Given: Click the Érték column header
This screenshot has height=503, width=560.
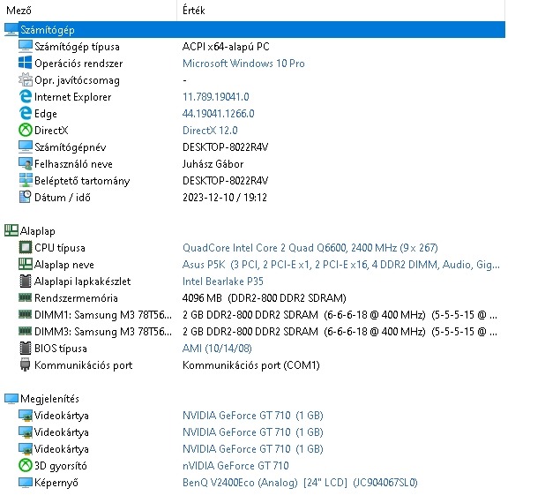Looking at the screenshot, I should (x=193, y=11).
